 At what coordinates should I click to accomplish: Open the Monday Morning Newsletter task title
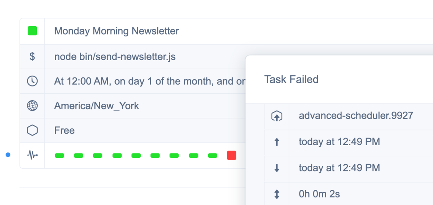[x=116, y=31]
